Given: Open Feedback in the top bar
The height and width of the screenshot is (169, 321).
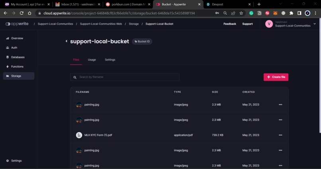Looking at the screenshot, I should [x=230, y=24].
